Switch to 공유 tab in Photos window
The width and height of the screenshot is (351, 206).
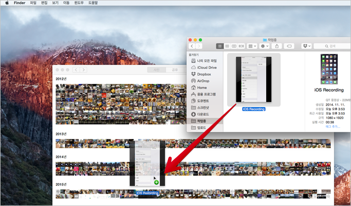click(x=175, y=70)
